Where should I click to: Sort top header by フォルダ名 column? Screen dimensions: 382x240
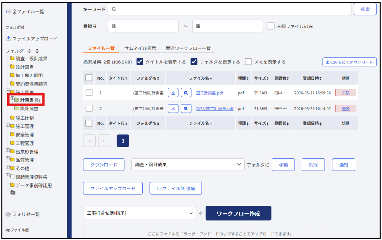(148, 78)
